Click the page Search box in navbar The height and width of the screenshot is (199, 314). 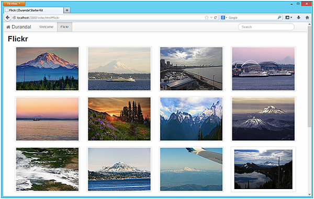coord(266,27)
